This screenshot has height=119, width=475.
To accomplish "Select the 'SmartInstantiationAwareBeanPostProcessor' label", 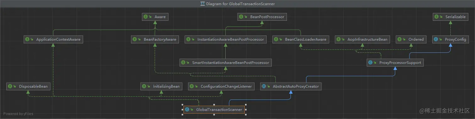I will [x=231, y=62].
